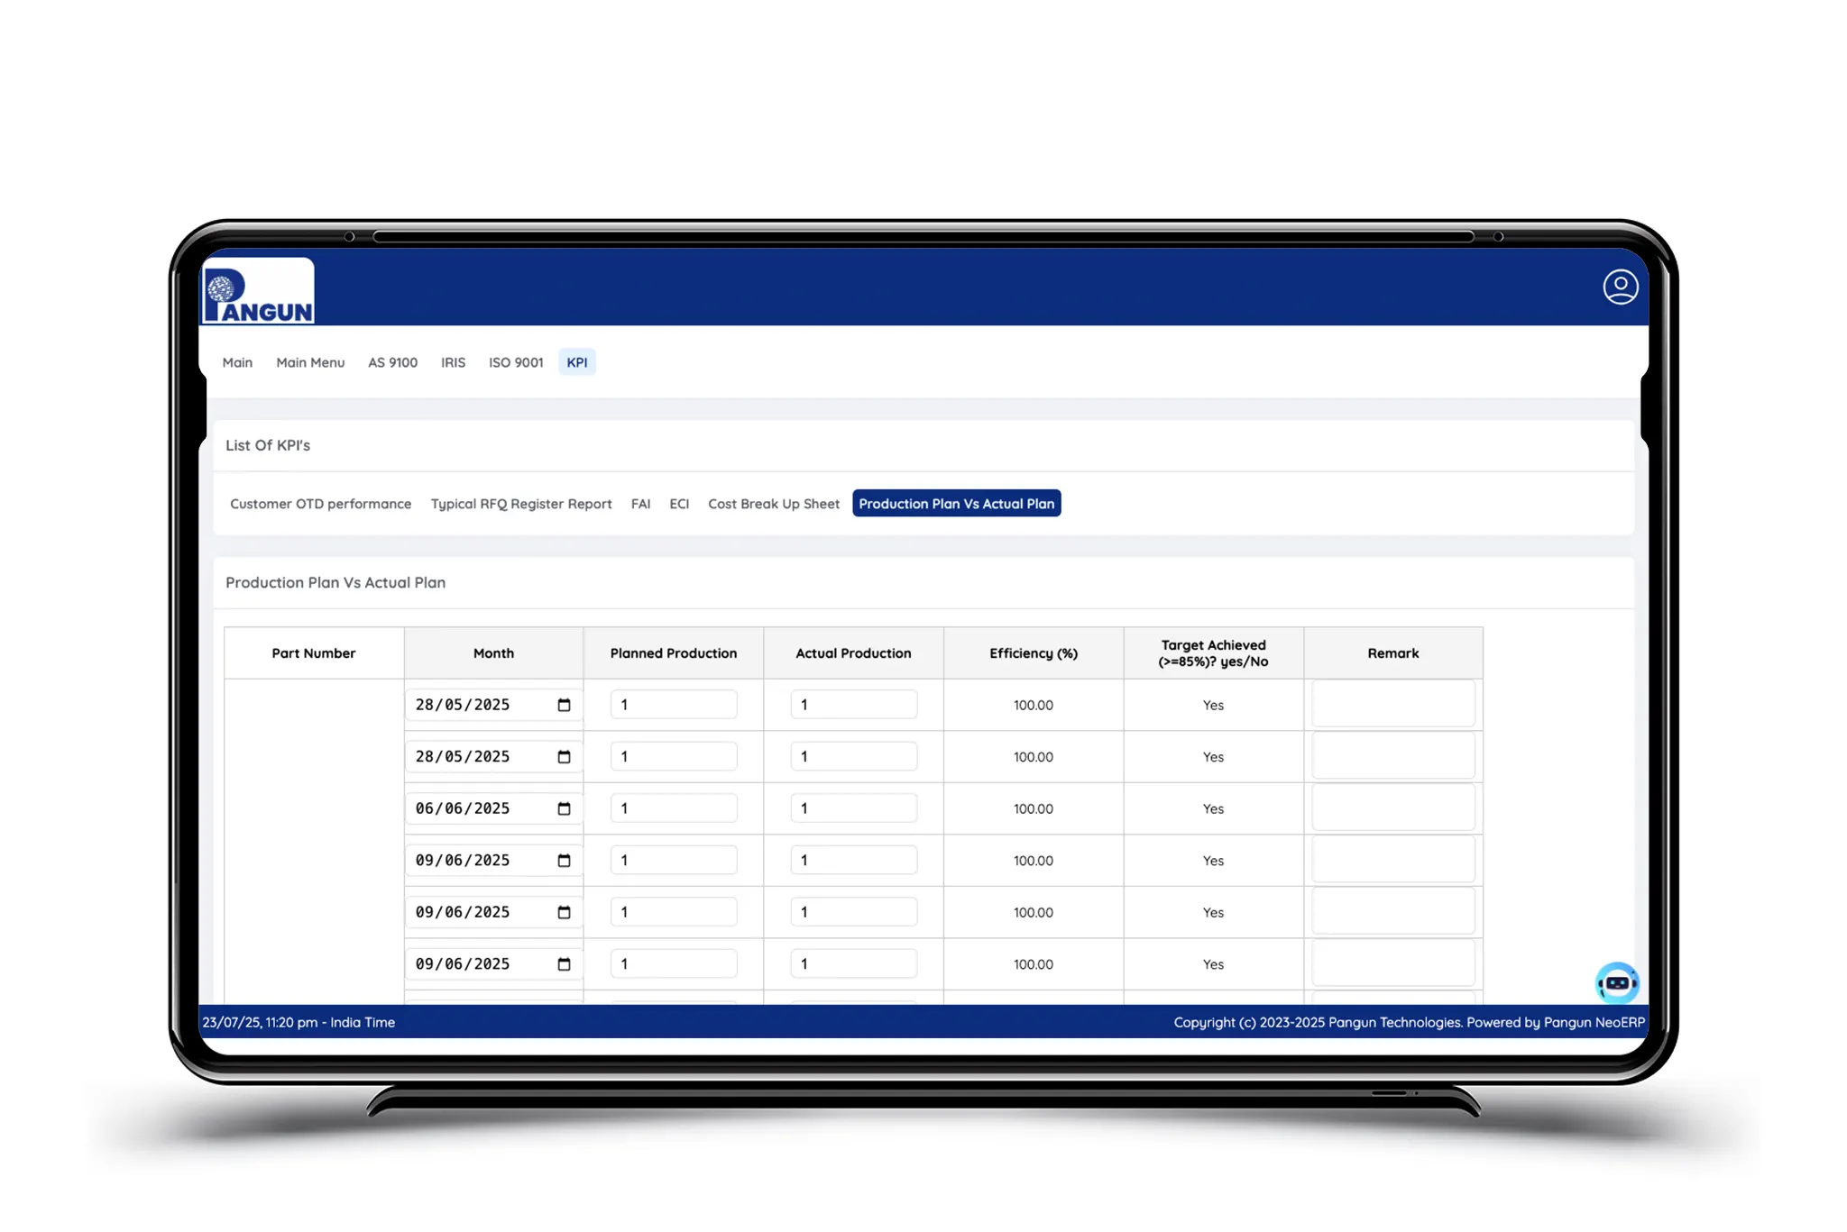
Task: Click Planned Production field in first row
Action: coord(673,705)
